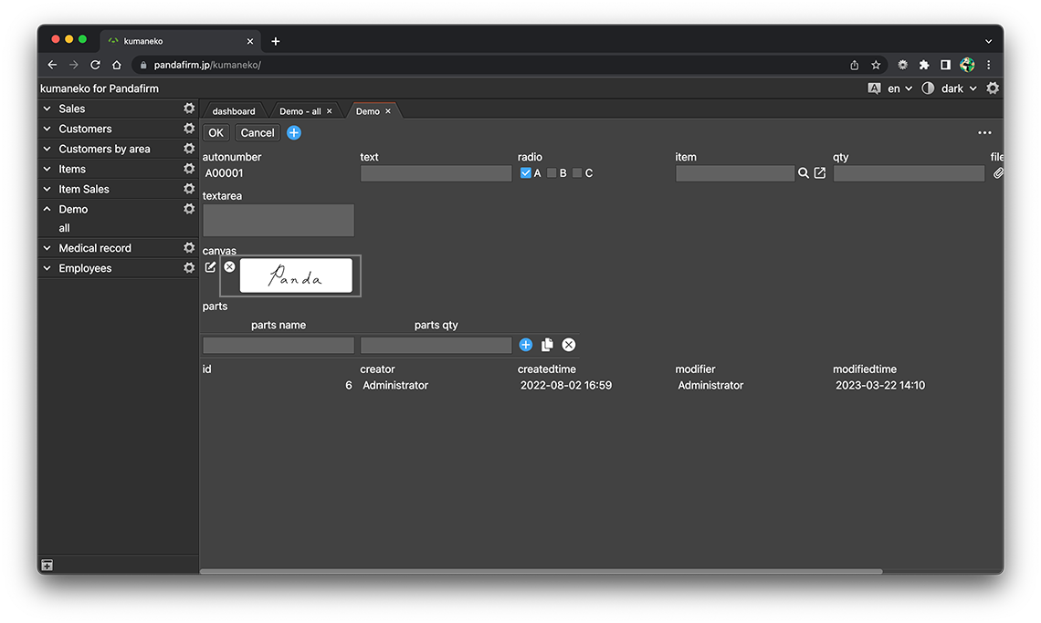Click the item search magnifier icon
The width and height of the screenshot is (1041, 623).
click(804, 173)
